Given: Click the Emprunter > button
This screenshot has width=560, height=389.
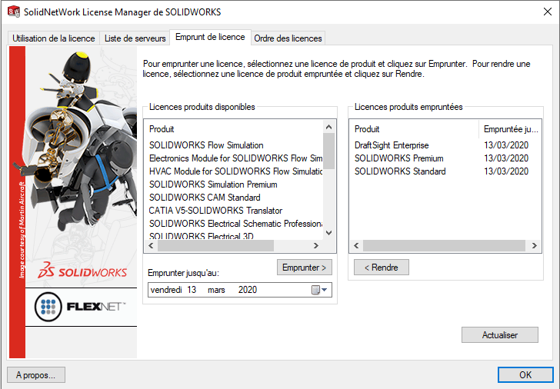Looking at the screenshot, I should (x=305, y=268).
